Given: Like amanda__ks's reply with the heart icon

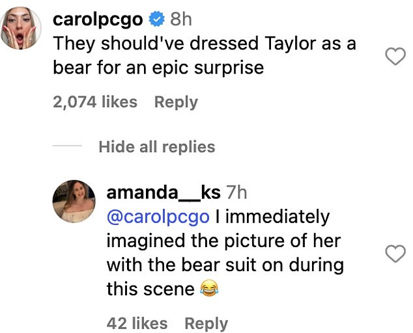Looking at the screenshot, I should 396,254.
